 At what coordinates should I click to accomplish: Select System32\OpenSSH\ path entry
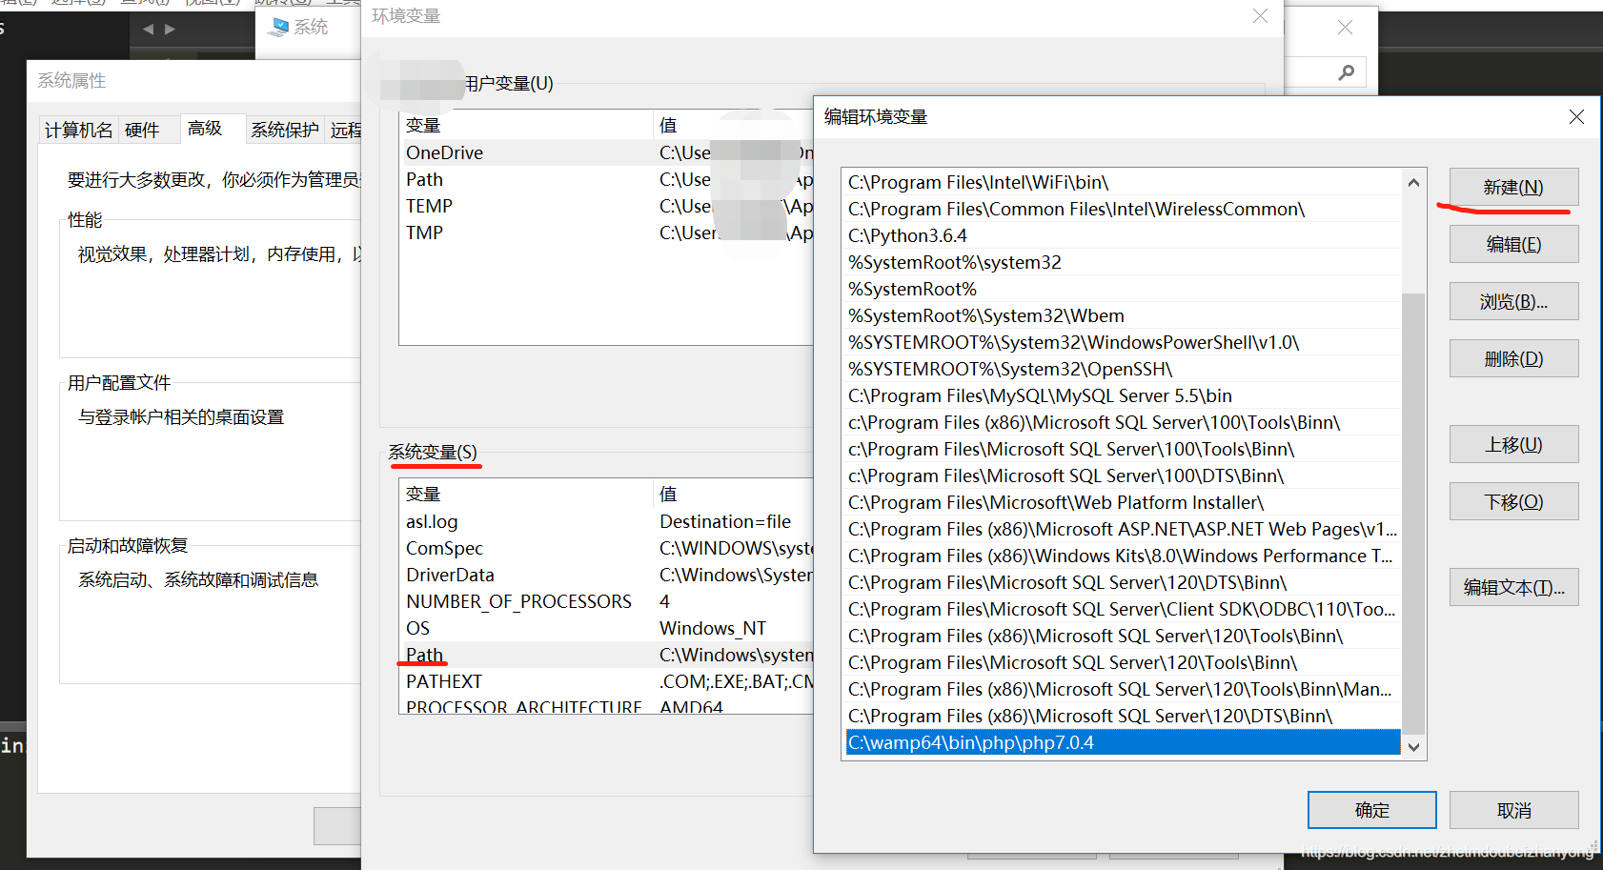click(1123, 369)
